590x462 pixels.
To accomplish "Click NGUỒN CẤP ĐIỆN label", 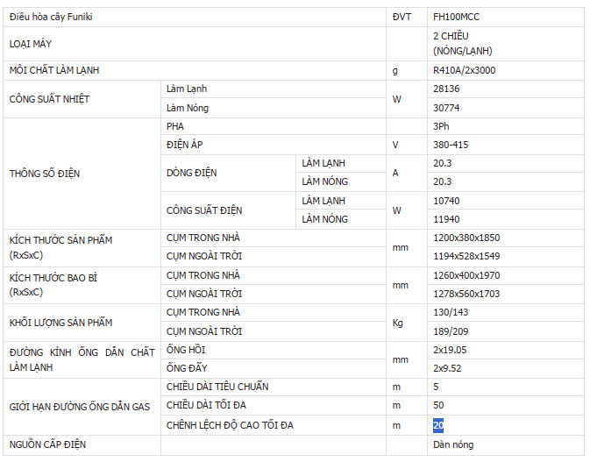I will click(x=47, y=444).
